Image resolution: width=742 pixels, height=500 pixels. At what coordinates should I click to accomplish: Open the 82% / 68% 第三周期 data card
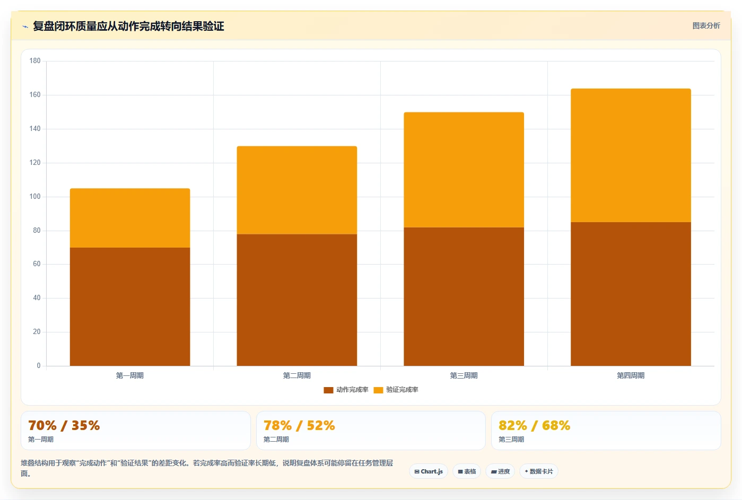(606, 431)
